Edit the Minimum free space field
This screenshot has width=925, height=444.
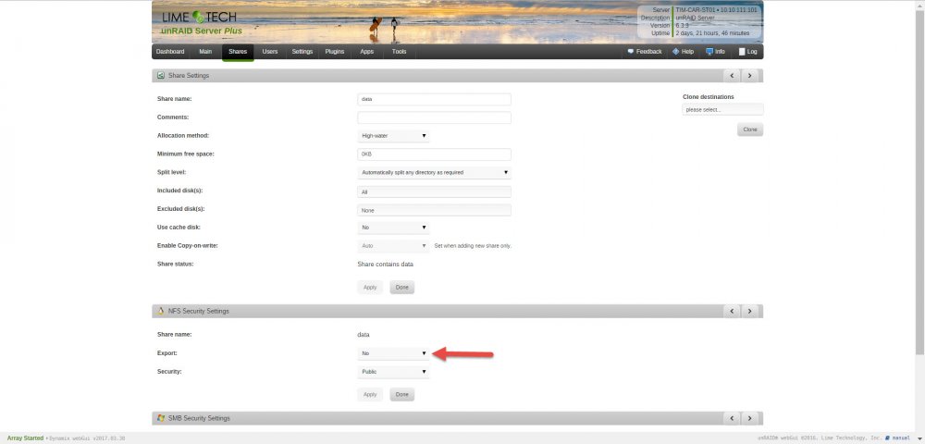tap(434, 154)
